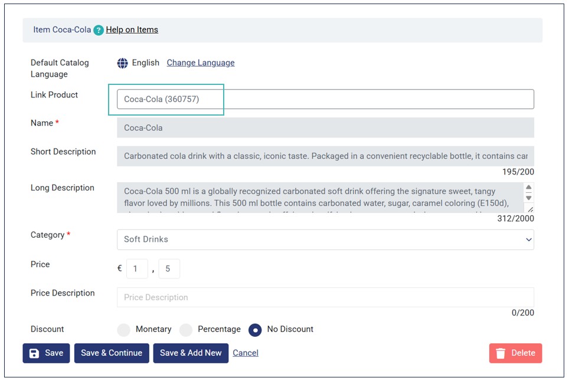Click the teal help question mark icon

tap(99, 30)
